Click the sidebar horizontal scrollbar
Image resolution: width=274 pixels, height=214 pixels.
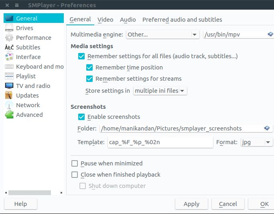click(30, 193)
